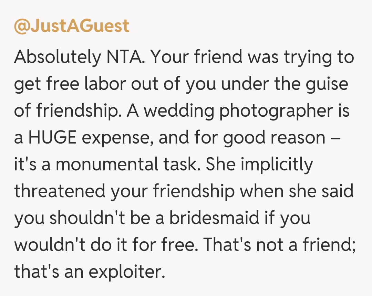Click the phrase "good reason"

point(274,138)
